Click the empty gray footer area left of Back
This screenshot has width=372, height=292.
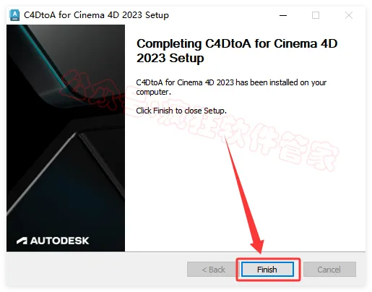click(x=96, y=269)
